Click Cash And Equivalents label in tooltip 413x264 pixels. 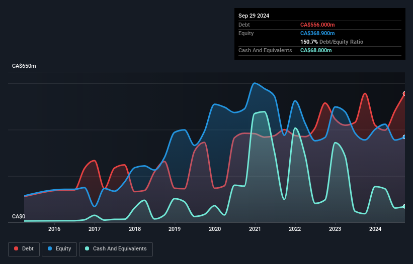pyautogui.click(x=265, y=50)
